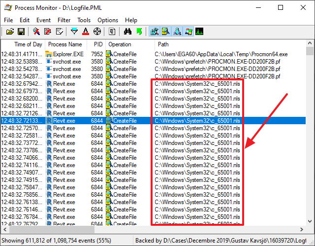Select the svchost.exe row at 12:48:32.53898
315x246 pixels.
pos(153,62)
